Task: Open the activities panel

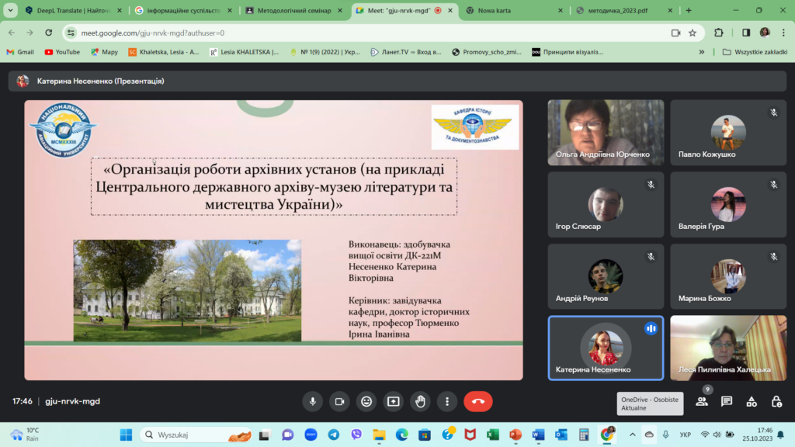Action: (x=752, y=401)
